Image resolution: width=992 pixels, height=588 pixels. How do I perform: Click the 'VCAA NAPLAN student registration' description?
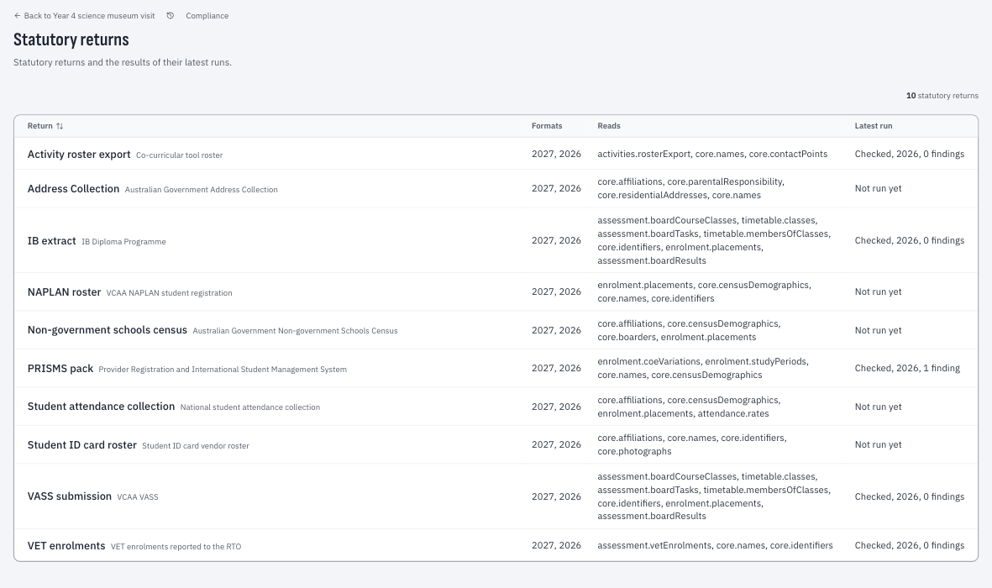[x=170, y=293]
